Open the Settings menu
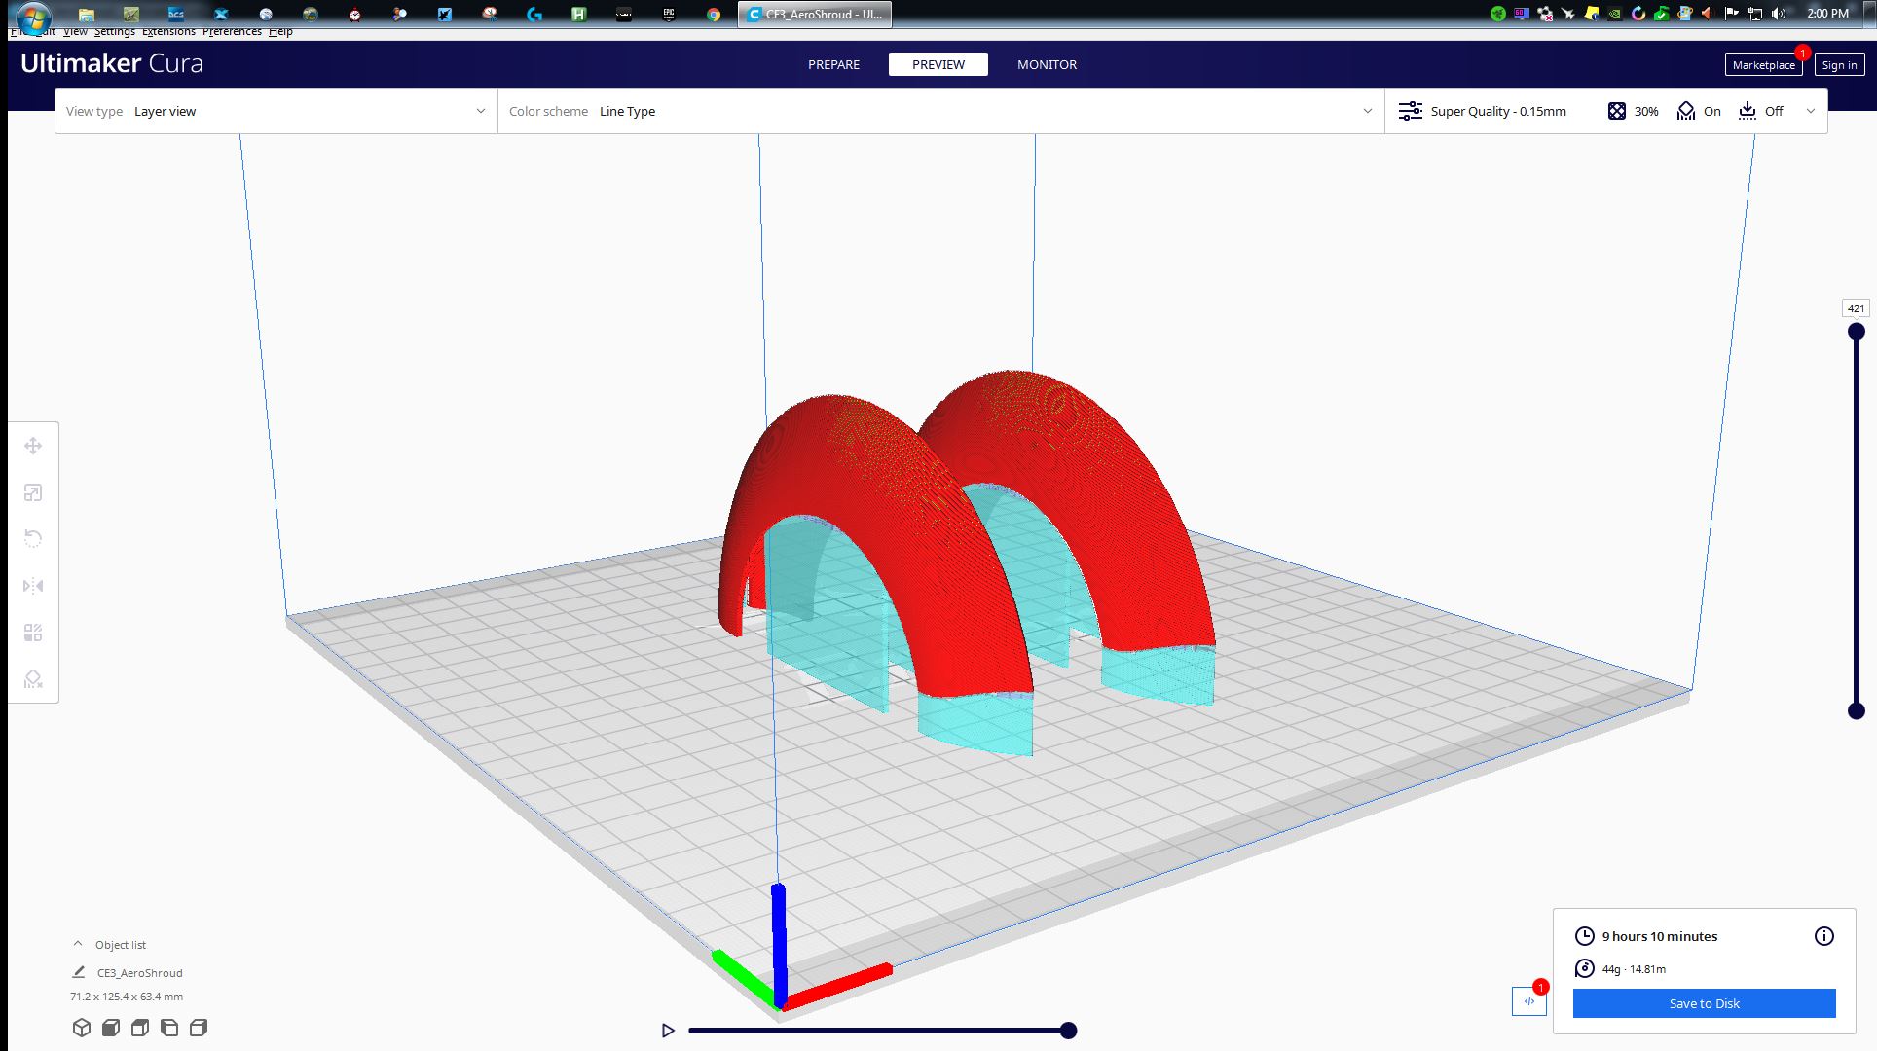 (115, 31)
